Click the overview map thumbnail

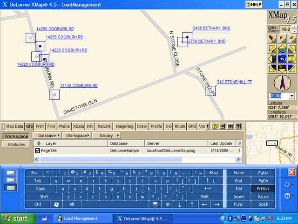[272, 143]
